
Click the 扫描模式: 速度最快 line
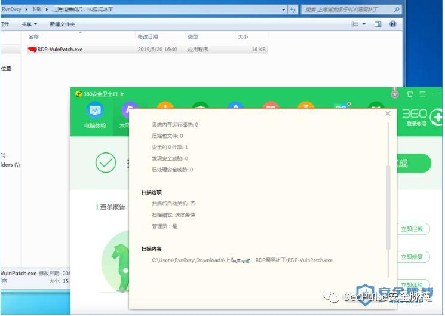pos(173,215)
